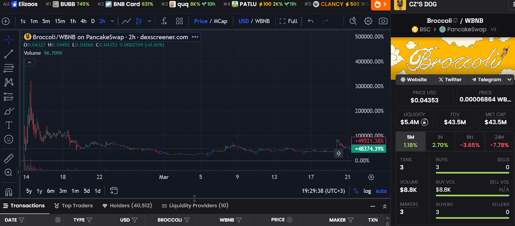Activate the zoom in tool

click(9, 172)
